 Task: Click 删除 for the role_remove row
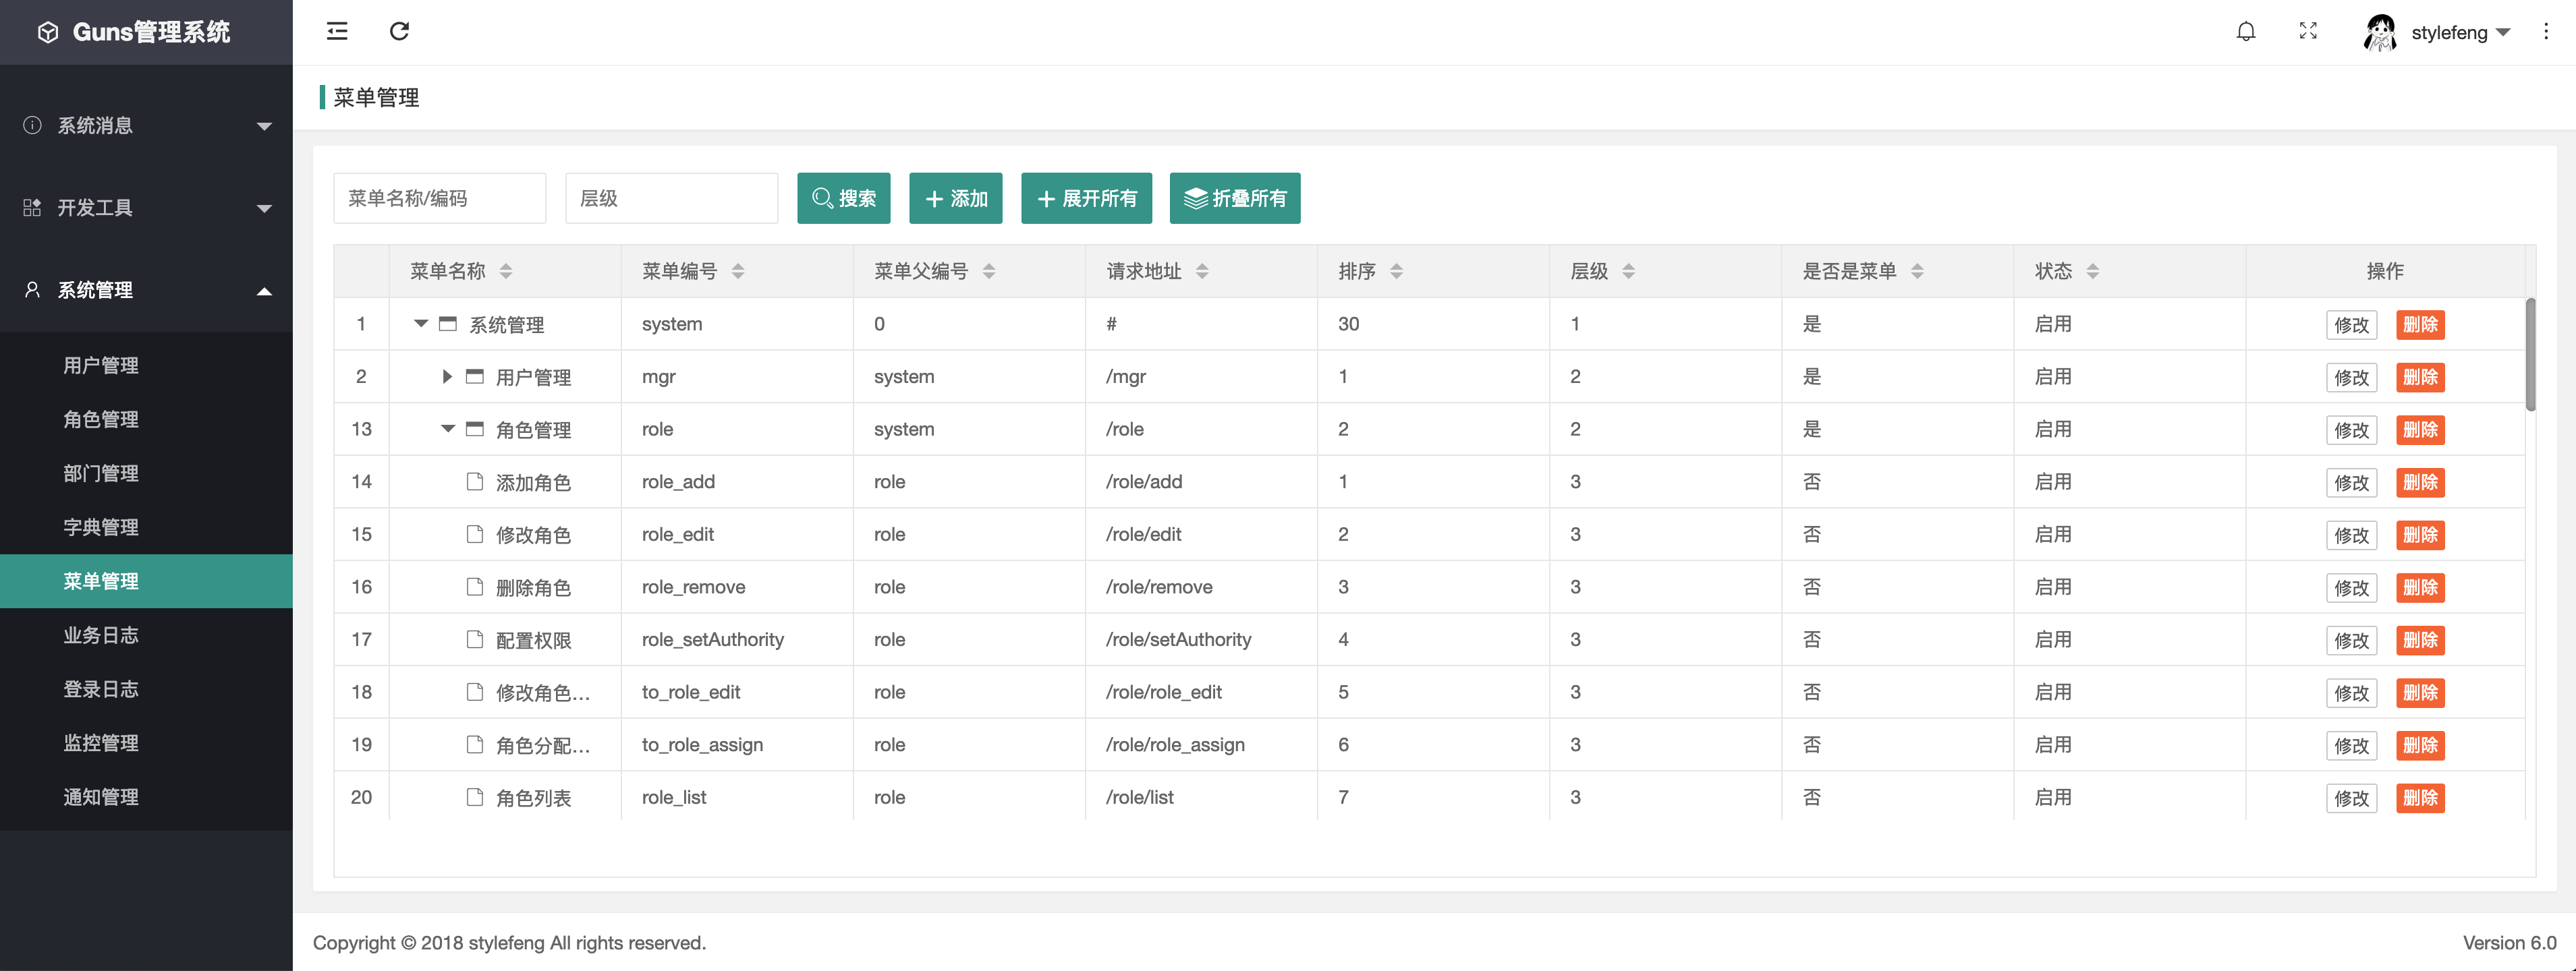point(2420,587)
